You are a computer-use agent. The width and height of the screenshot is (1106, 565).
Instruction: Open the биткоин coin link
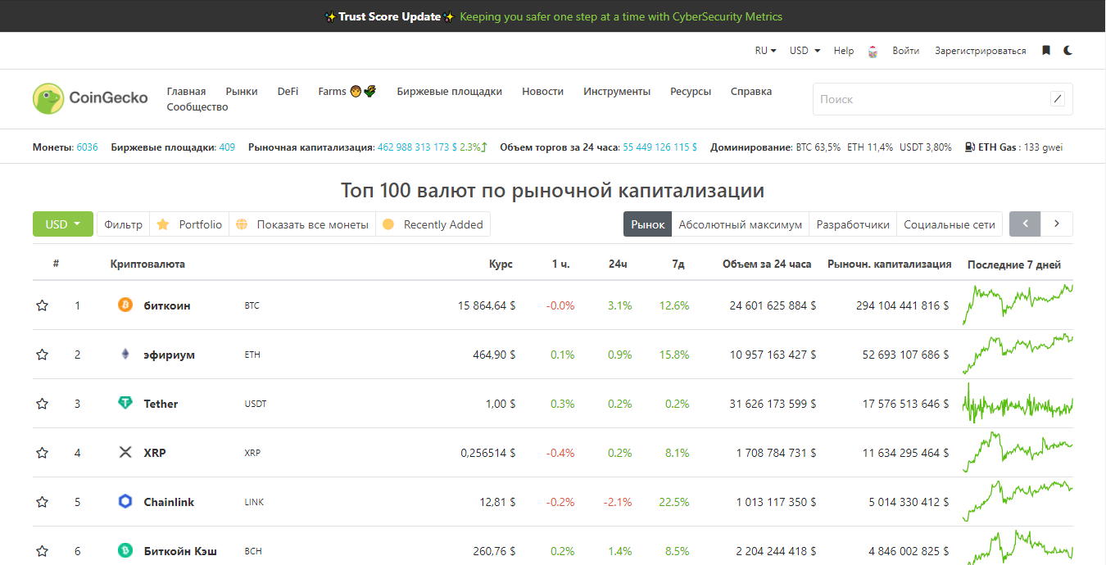tap(166, 305)
